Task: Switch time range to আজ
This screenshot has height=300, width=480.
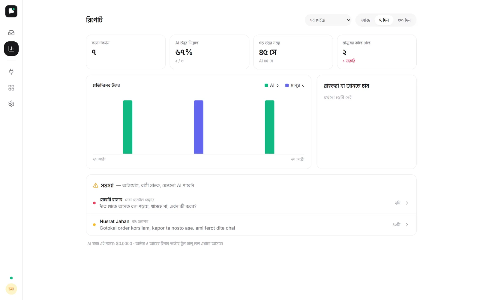Action: point(365,20)
